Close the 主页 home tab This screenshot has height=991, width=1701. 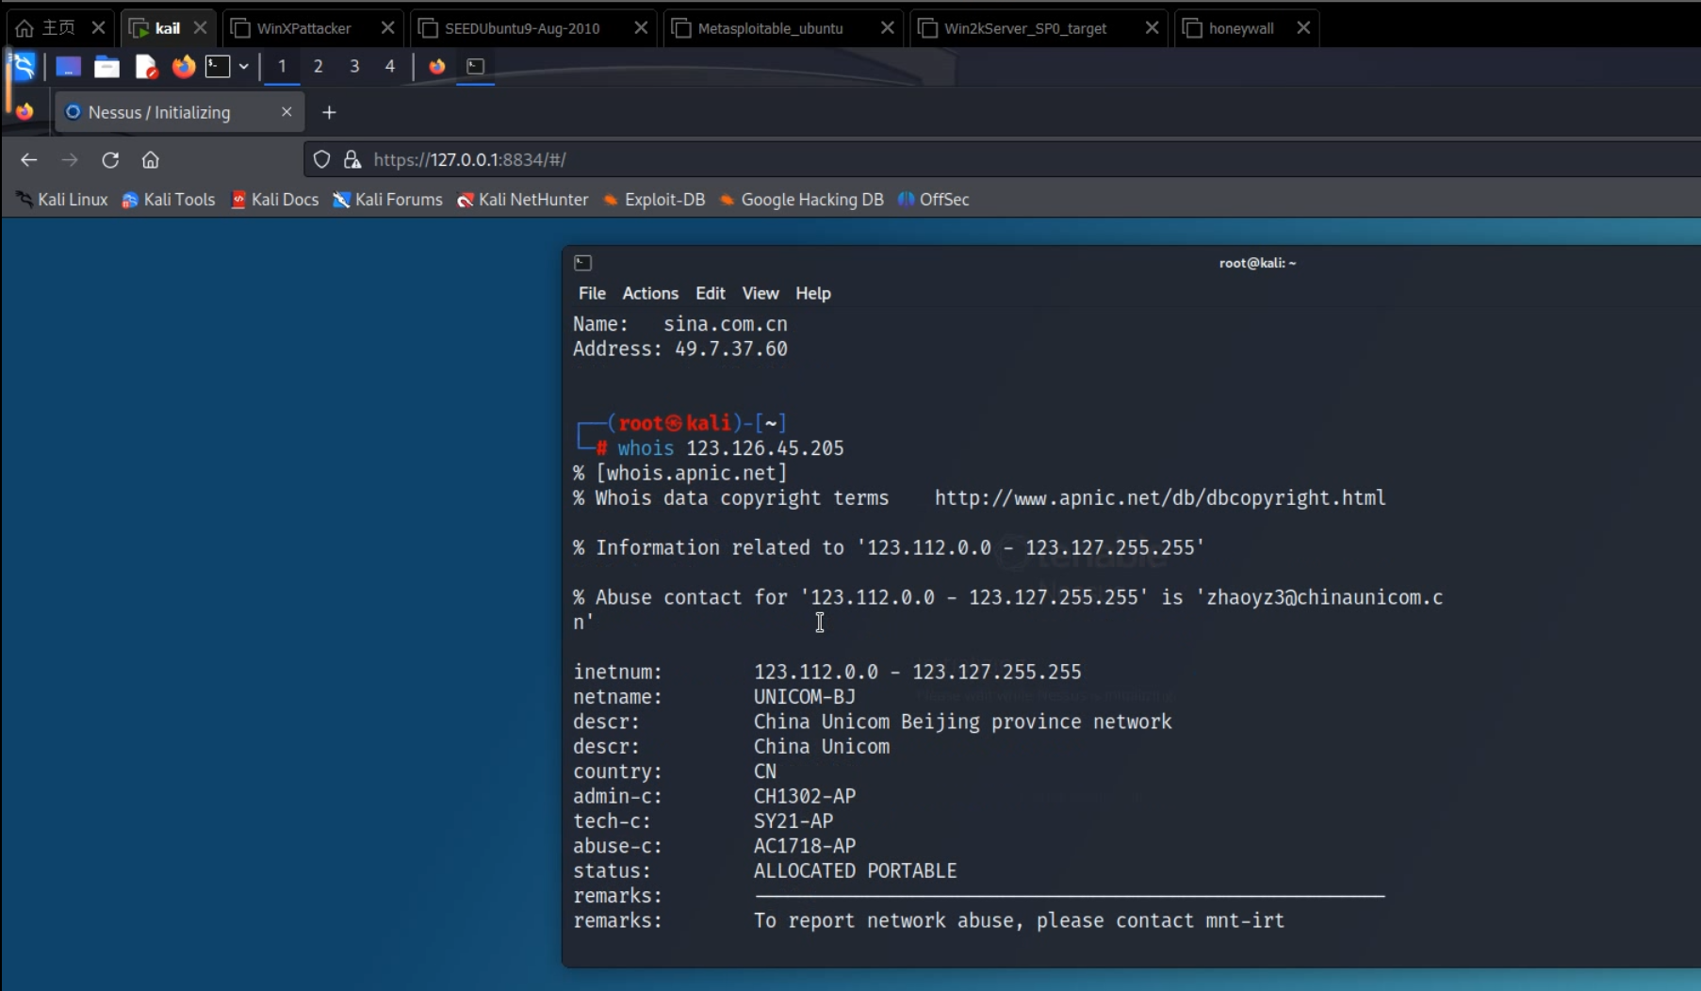click(98, 28)
